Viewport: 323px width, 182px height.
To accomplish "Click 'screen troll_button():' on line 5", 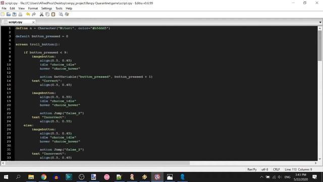I will [38, 44].
